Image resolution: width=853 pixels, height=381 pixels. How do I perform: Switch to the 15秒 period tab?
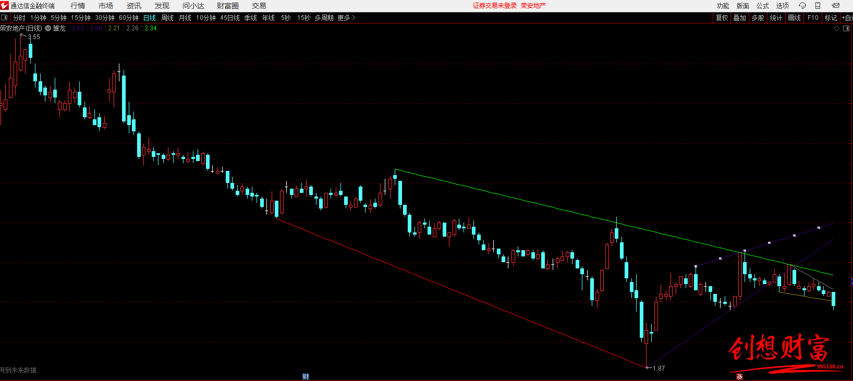[303, 18]
